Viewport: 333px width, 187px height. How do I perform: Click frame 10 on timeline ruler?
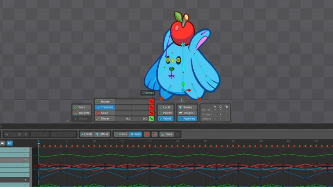pyautogui.click(x=94, y=141)
